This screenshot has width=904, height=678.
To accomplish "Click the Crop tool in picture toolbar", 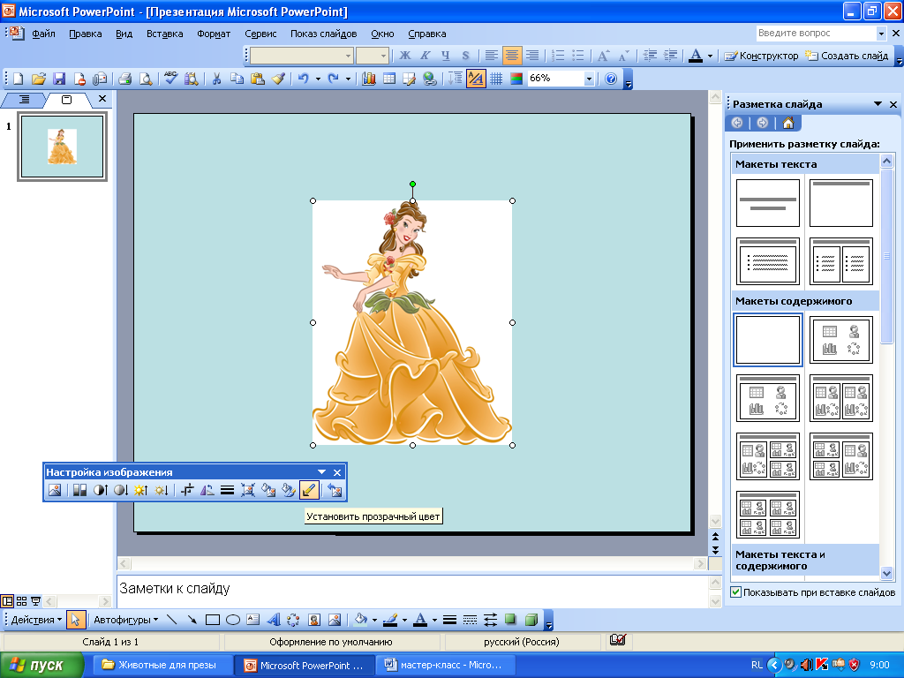I will pyautogui.click(x=187, y=491).
